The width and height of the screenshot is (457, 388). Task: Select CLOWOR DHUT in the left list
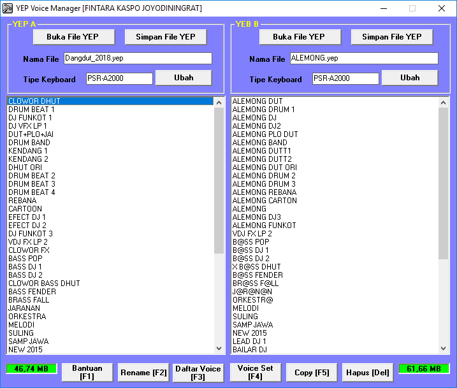pos(110,101)
